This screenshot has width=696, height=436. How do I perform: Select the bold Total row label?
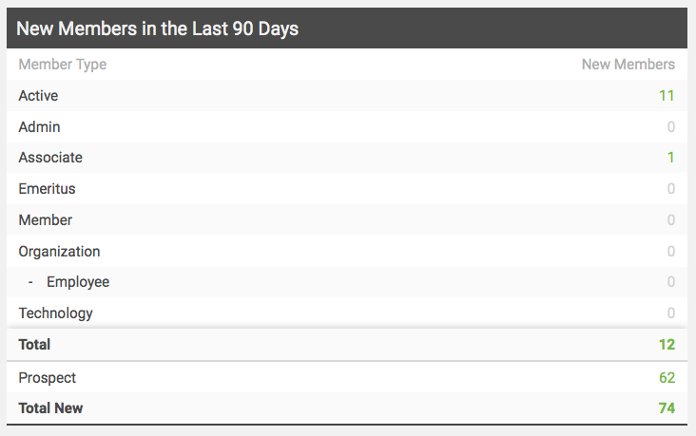coord(34,344)
